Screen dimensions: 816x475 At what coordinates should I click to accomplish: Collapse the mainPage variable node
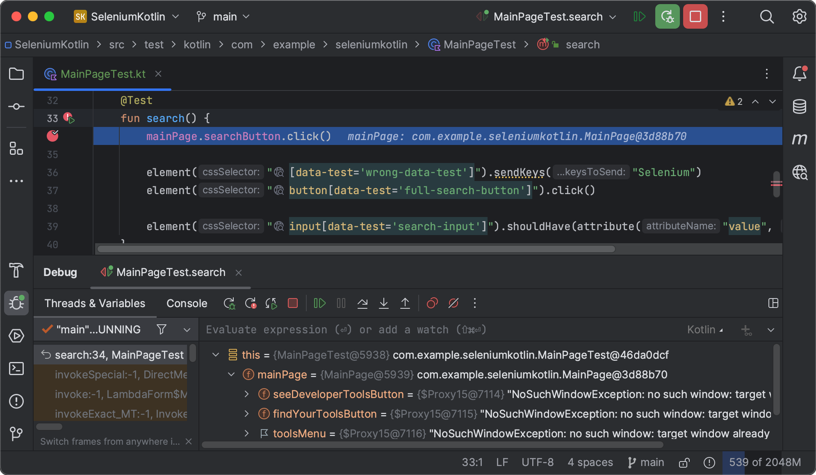pyautogui.click(x=232, y=374)
